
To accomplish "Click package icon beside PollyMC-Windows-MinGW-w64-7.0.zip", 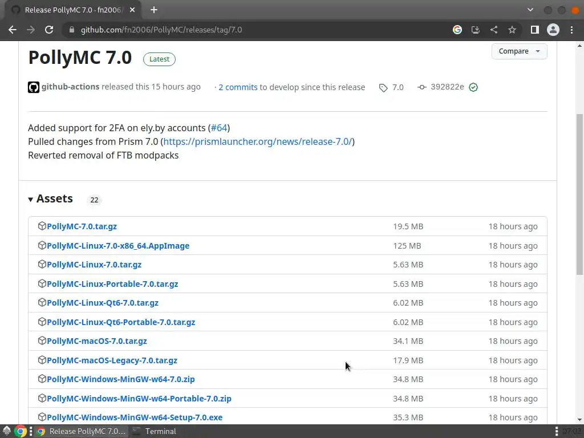I will click(x=42, y=379).
